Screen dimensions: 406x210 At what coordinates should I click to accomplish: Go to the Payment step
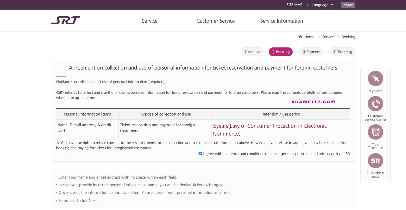pos(311,52)
